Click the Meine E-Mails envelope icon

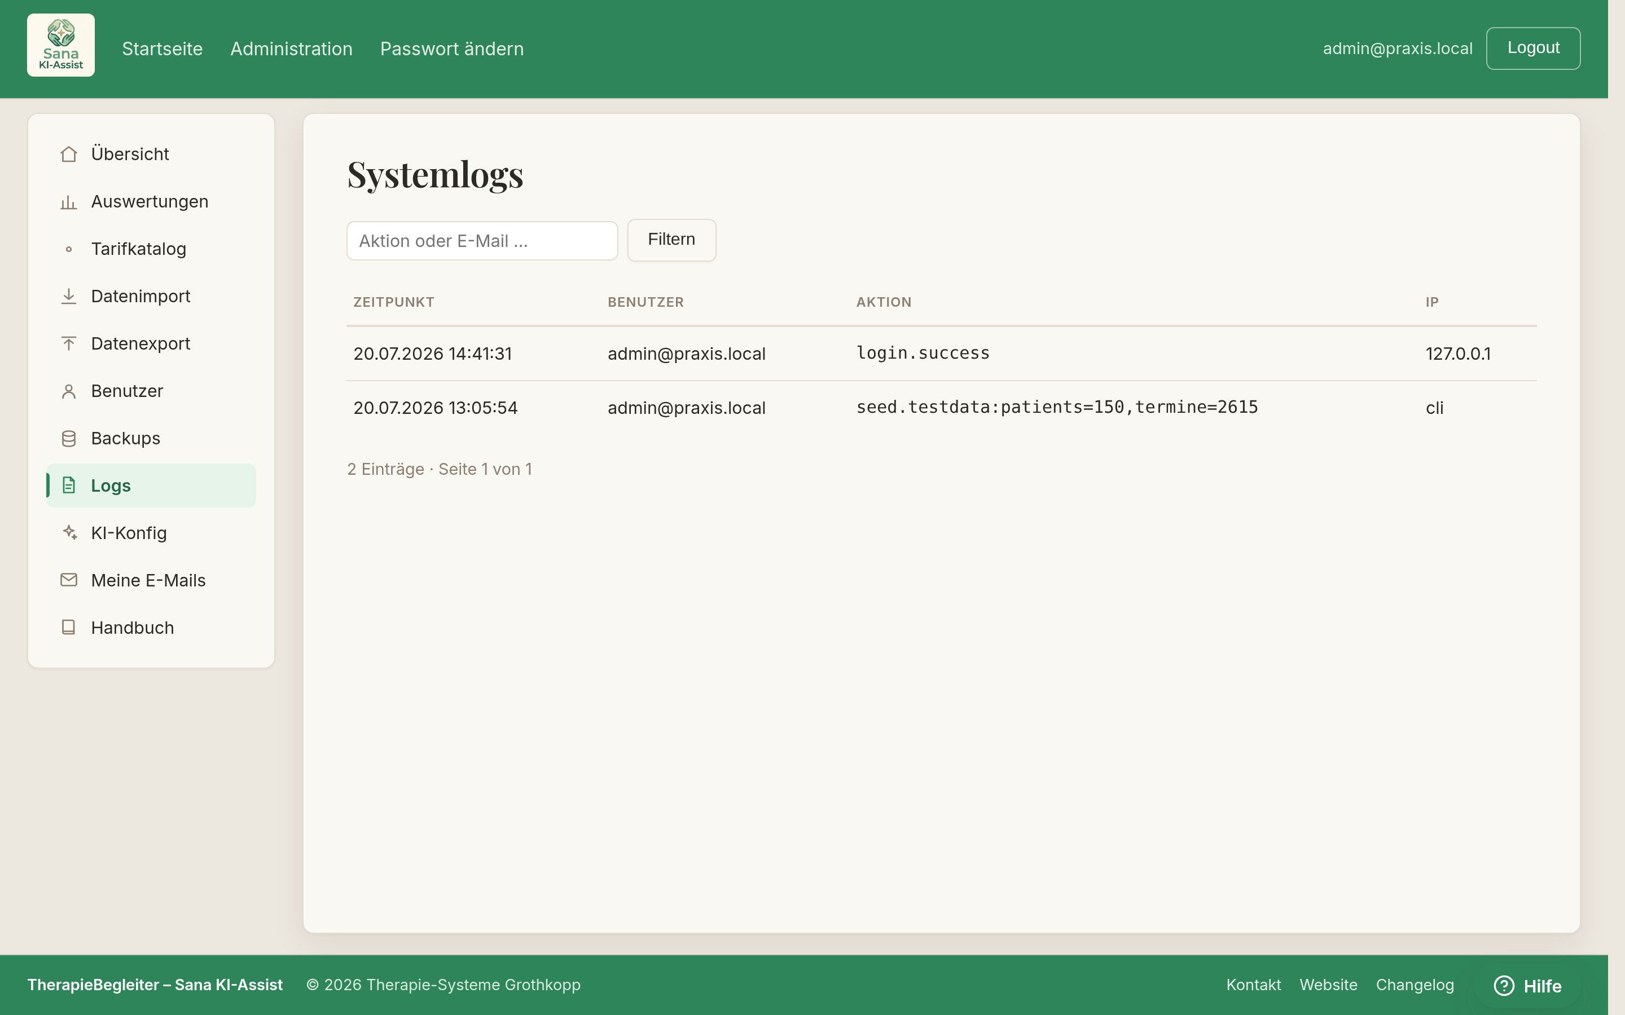click(x=68, y=580)
